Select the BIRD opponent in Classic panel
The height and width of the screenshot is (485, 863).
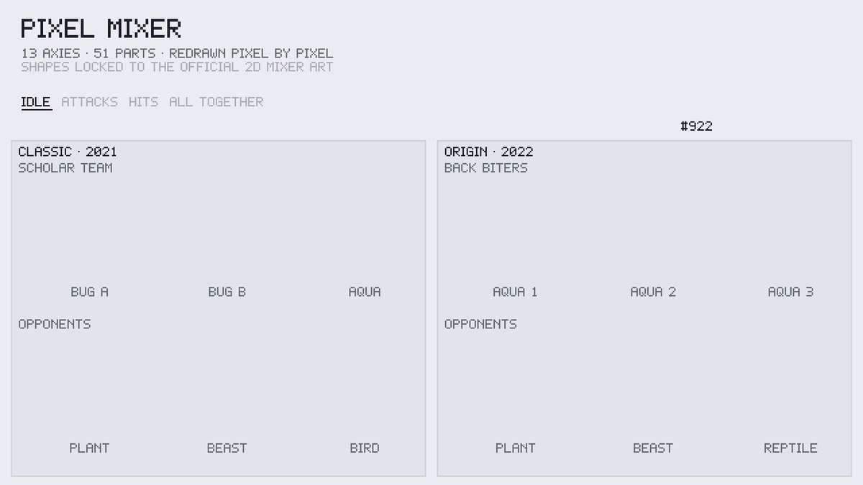(x=365, y=448)
